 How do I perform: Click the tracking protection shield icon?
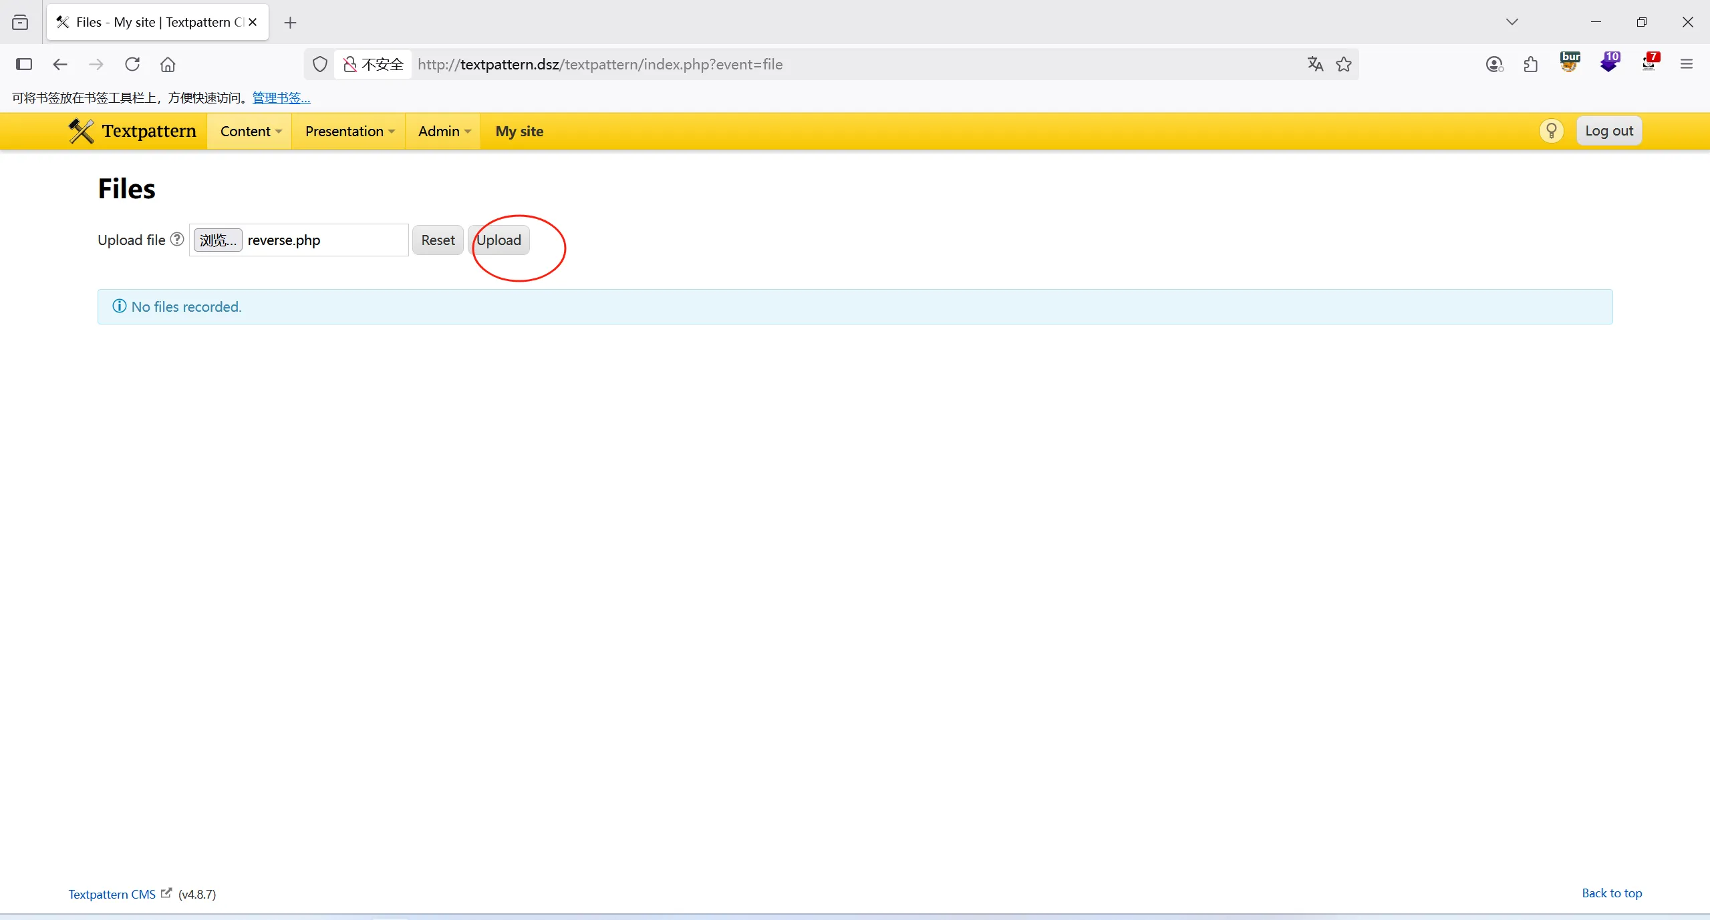point(320,64)
